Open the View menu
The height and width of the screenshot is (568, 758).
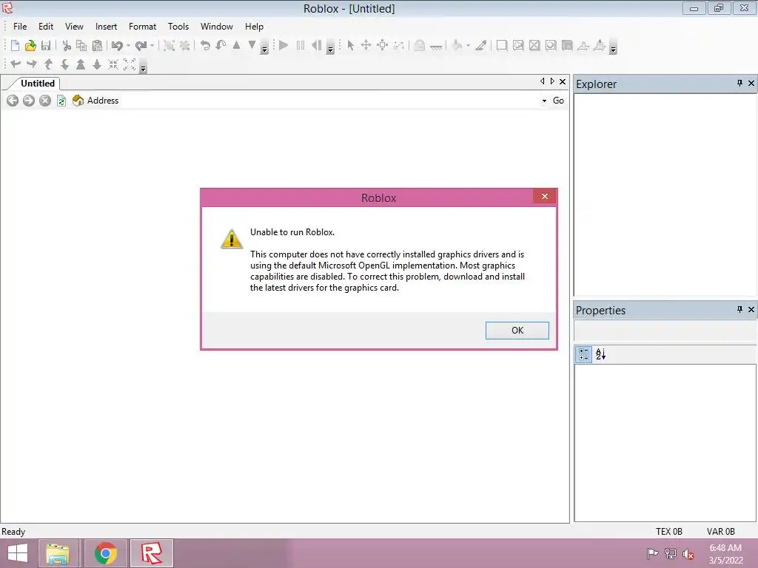click(74, 27)
